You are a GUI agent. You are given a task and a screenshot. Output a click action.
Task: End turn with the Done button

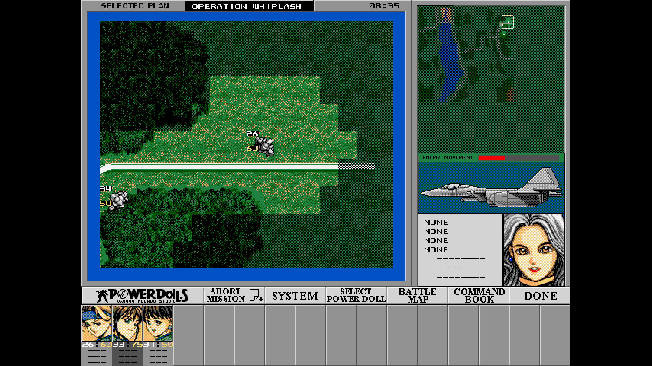click(540, 296)
